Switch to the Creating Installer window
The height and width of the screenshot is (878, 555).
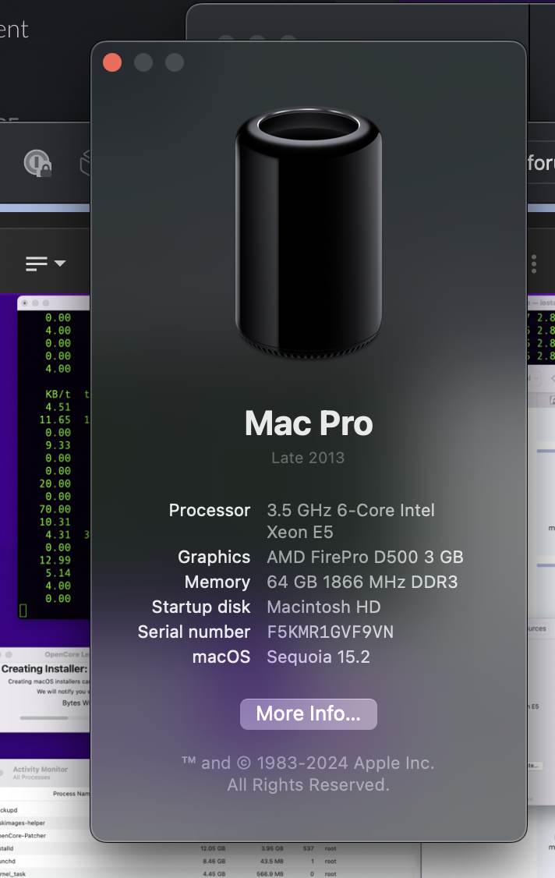43,669
